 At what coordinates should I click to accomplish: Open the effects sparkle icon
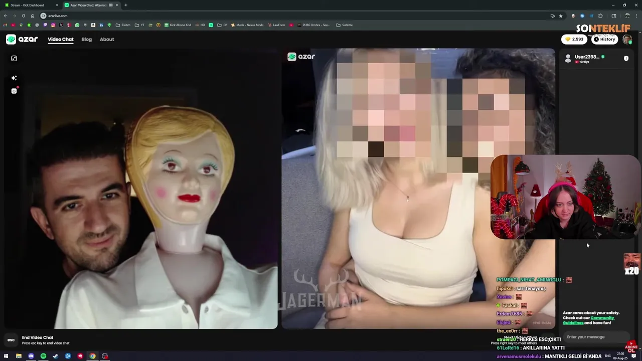point(14,78)
